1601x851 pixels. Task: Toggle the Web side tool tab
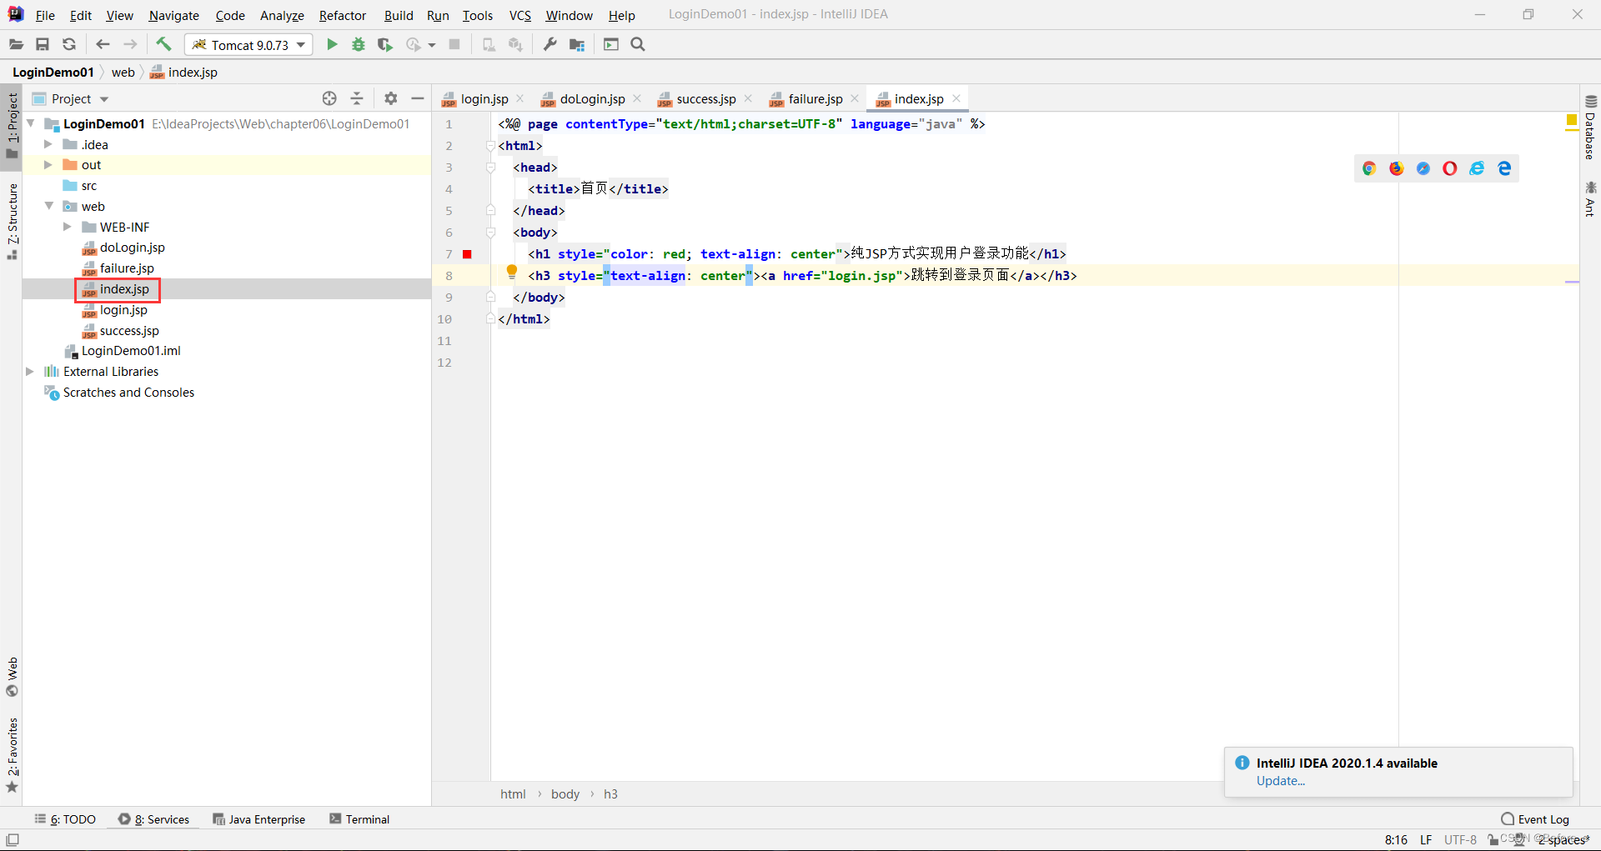pyautogui.click(x=12, y=677)
